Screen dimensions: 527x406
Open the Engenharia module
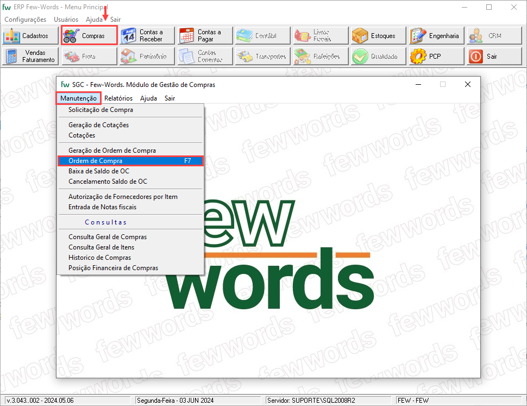click(437, 36)
